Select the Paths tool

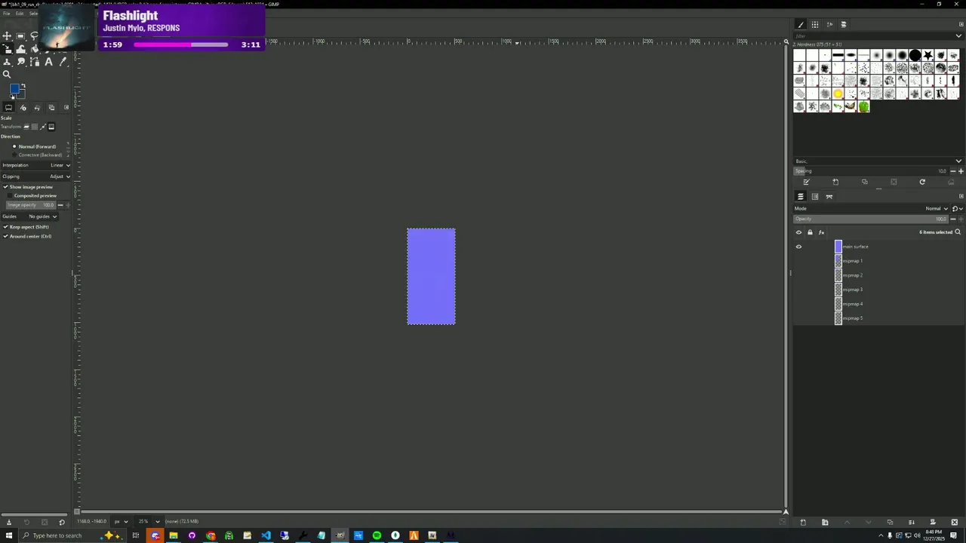click(x=35, y=62)
